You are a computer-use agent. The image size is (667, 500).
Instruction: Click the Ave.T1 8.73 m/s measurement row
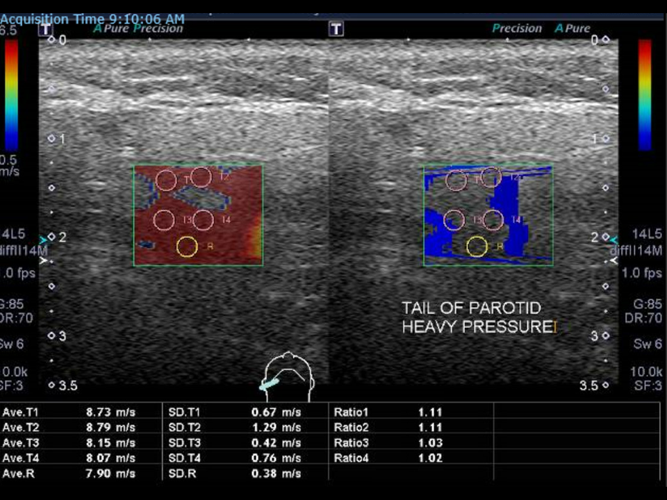pos(81,412)
